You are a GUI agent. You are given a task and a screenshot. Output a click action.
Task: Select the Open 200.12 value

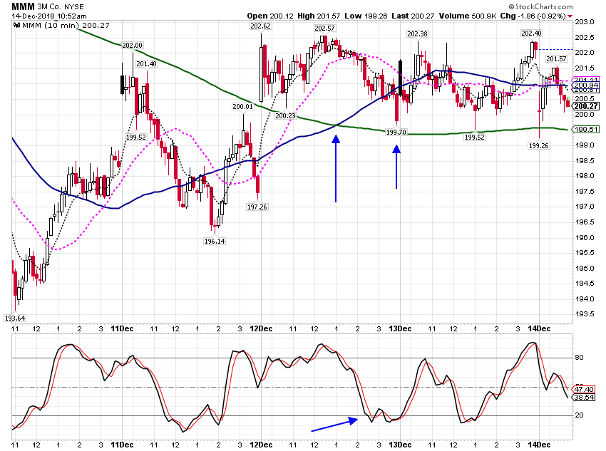coord(271,16)
